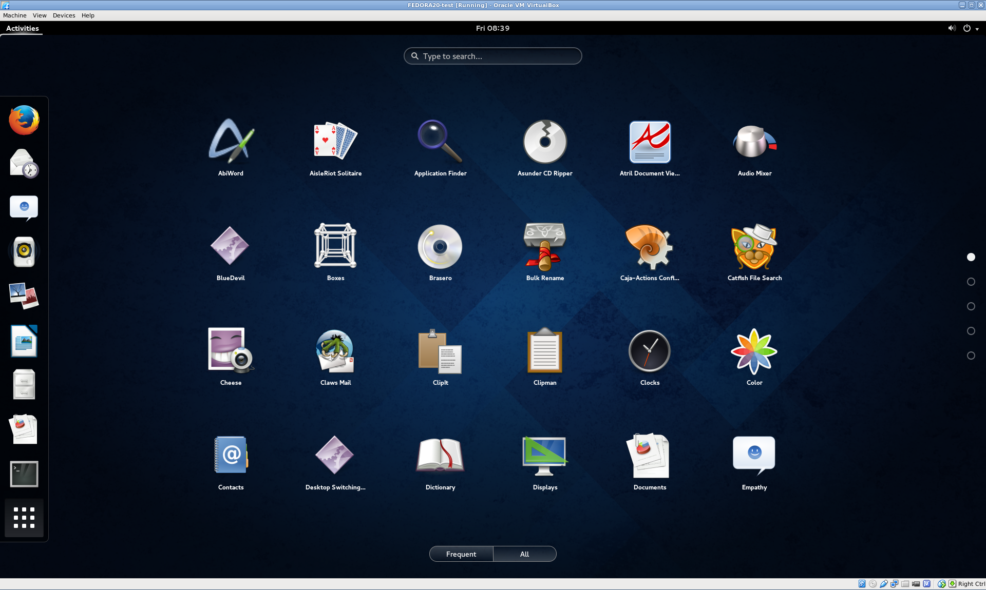
Task: Open the Clocks application
Action: [649, 351]
